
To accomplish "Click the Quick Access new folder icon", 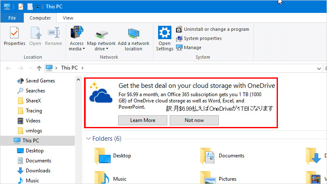I will (x=30, y=7).
